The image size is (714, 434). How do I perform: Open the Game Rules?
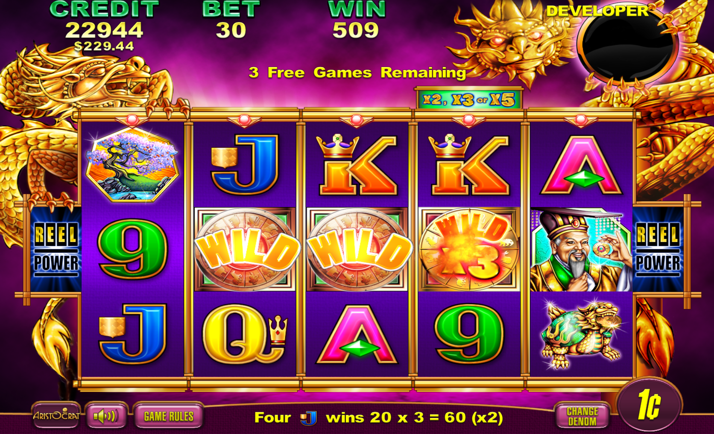pos(168,416)
